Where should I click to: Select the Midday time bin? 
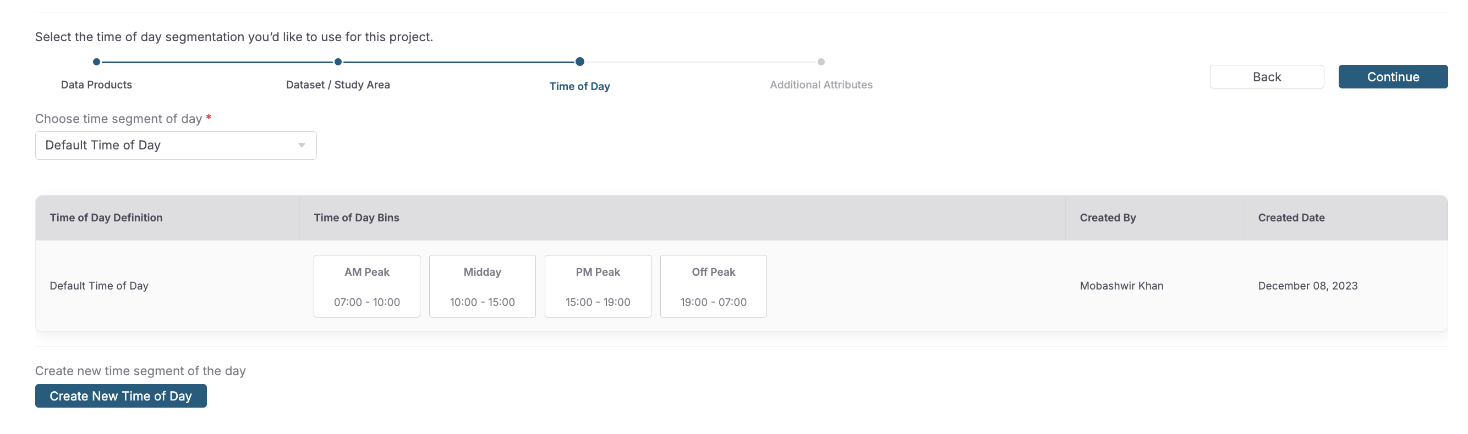[482, 286]
